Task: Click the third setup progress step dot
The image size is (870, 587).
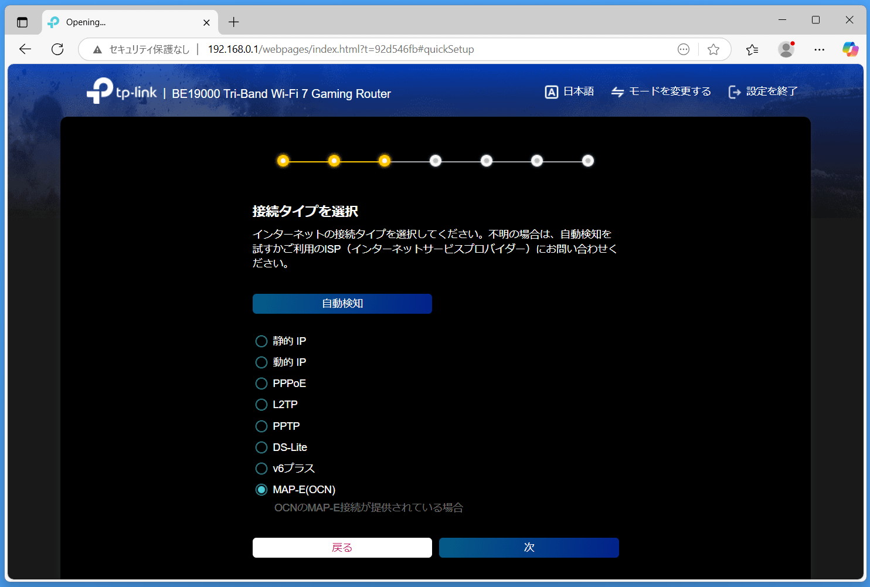Action: [385, 161]
